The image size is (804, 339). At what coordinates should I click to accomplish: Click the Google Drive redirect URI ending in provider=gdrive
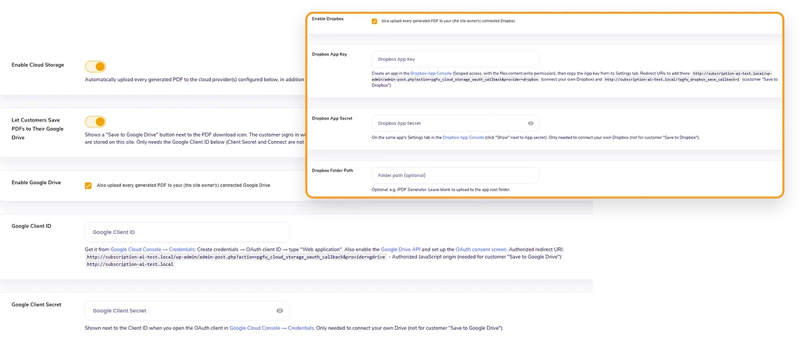236,257
